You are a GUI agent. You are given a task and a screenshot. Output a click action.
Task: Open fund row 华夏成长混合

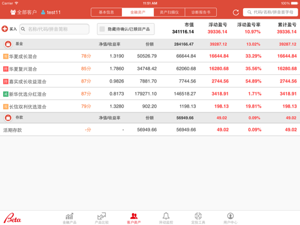pyautogui.click(x=150, y=56)
